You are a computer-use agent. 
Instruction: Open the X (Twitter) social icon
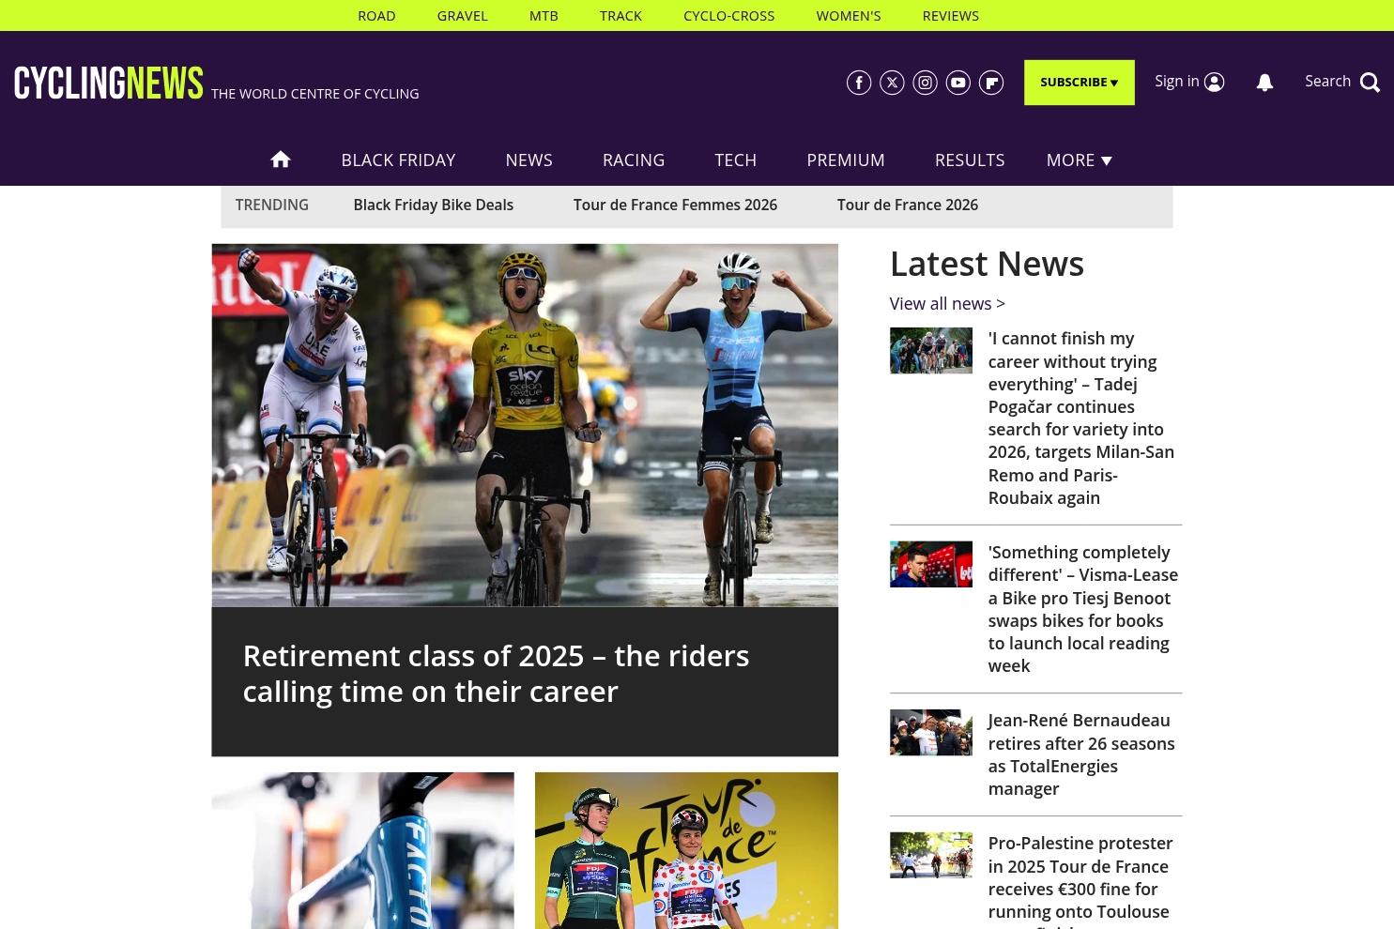point(892,83)
